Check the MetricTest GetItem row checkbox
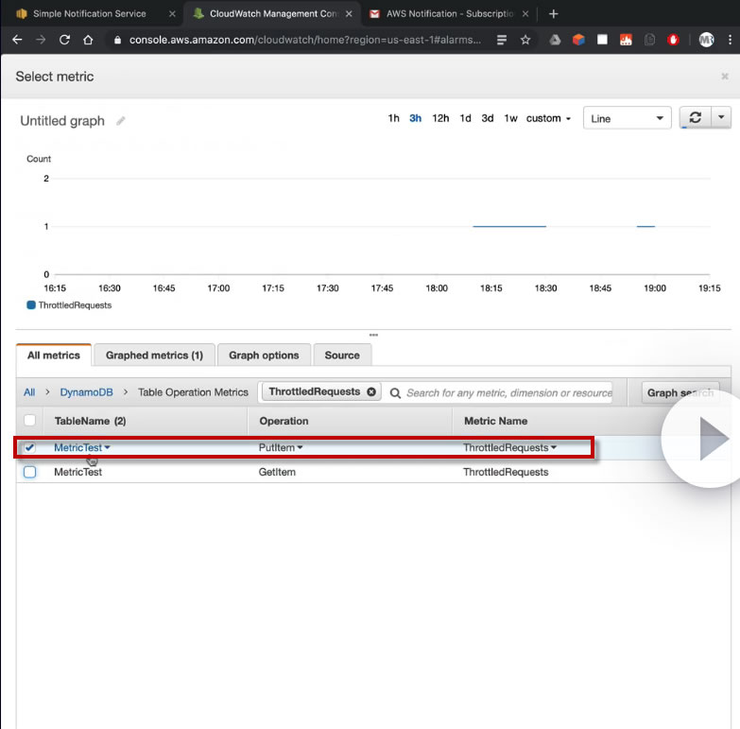Image resolution: width=740 pixels, height=729 pixels. coord(29,472)
